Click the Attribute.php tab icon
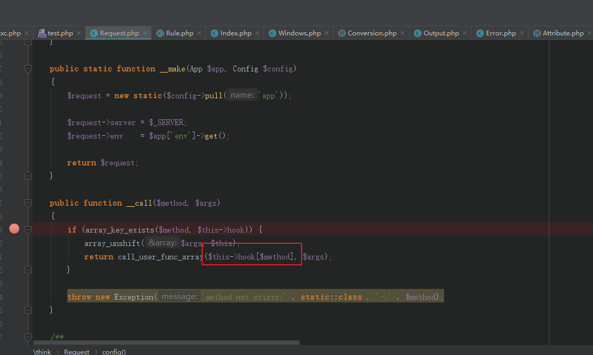This screenshot has height=355, width=593. point(537,33)
